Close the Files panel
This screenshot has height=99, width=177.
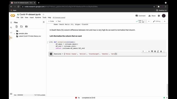[44, 22]
